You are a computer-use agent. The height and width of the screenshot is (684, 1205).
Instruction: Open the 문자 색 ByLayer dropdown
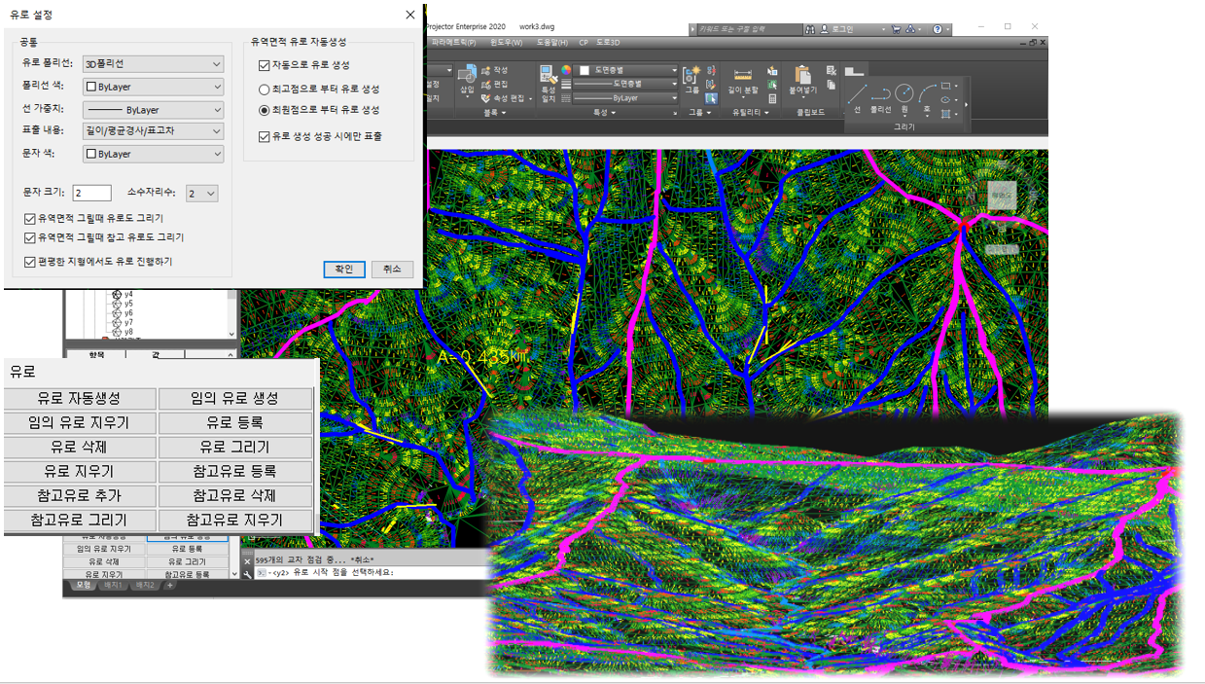pos(153,154)
